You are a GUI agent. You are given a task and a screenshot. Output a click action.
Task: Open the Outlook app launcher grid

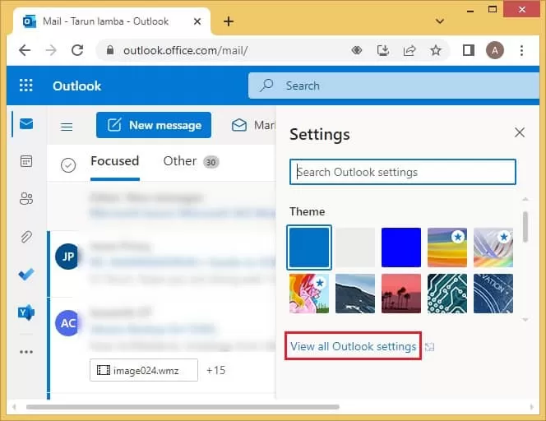point(25,86)
